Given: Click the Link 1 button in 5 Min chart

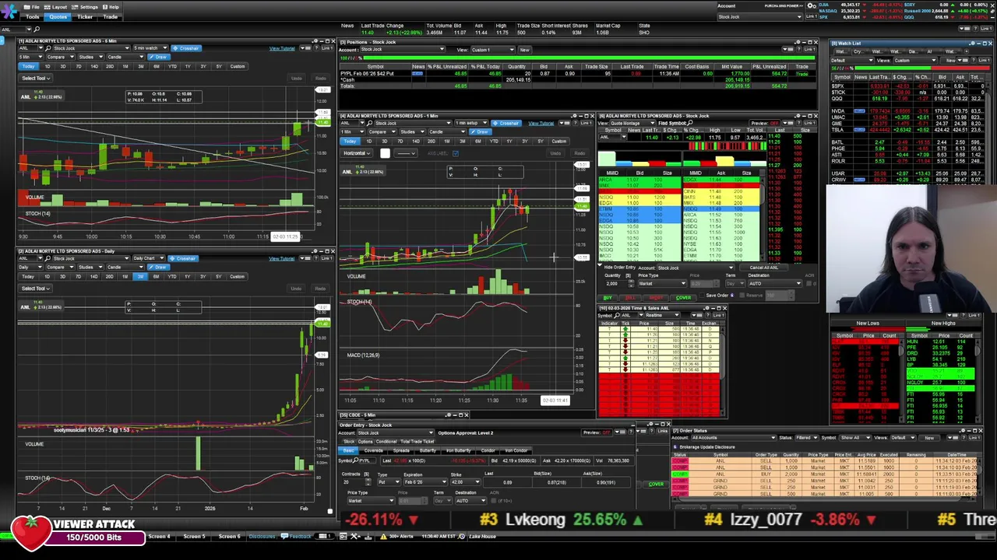Looking at the screenshot, I should pyautogui.click(x=327, y=48).
